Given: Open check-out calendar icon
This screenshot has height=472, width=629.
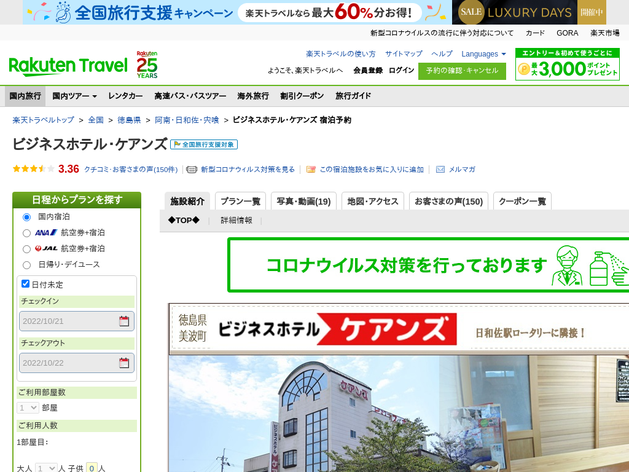Looking at the screenshot, I should click(124, 363).
